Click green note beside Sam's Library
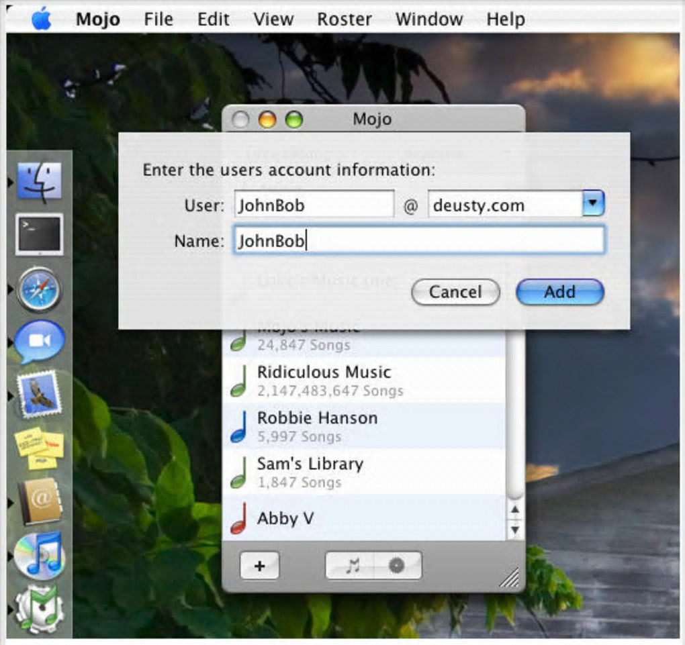The image size is (685, 645). [239, 473]
